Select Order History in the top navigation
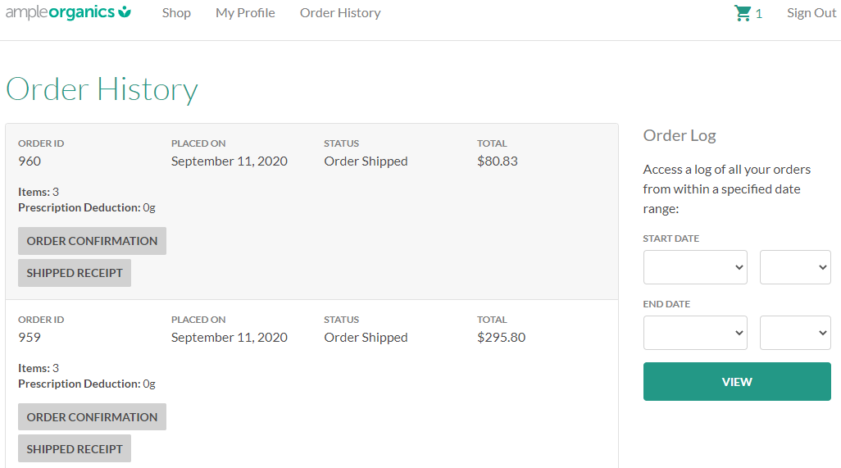The image size is (841, 468). coord(340,13)
